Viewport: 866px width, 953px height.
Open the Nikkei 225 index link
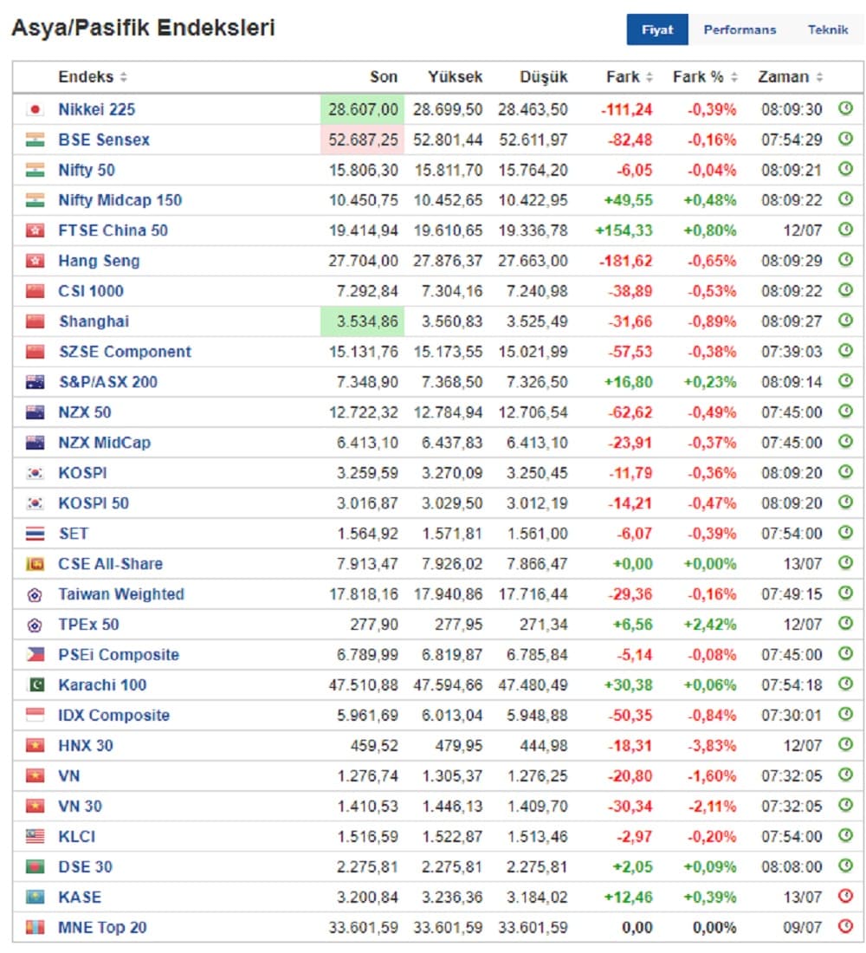click(x=97, y=109)
